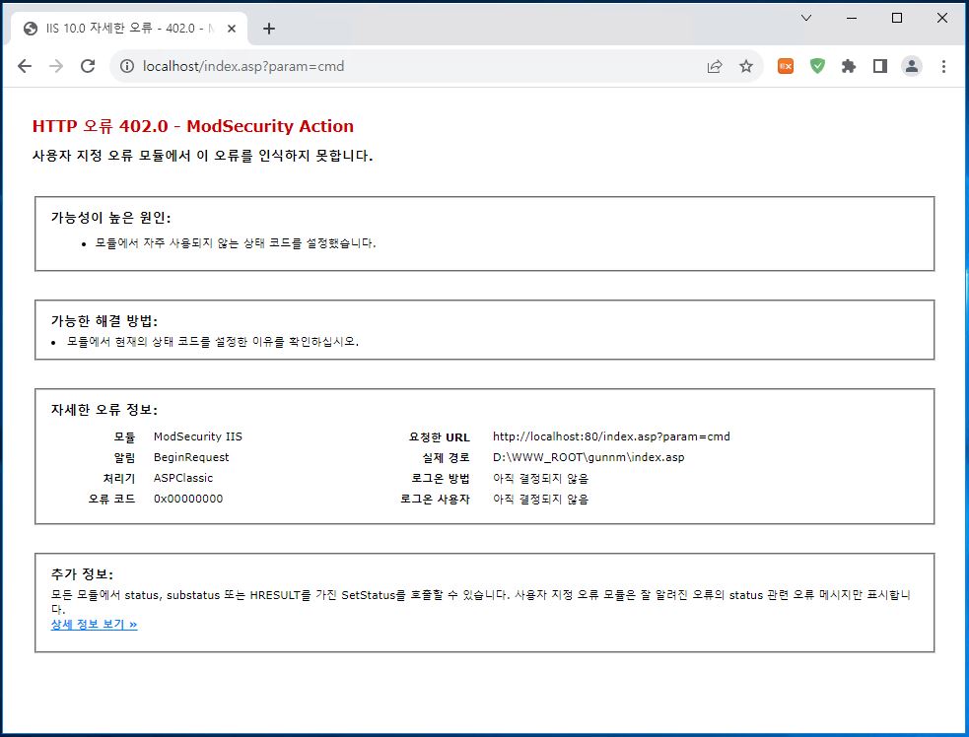Open the 상세 정보 보기 link
The height and width of the screenshot is (737, 969).
94,624
